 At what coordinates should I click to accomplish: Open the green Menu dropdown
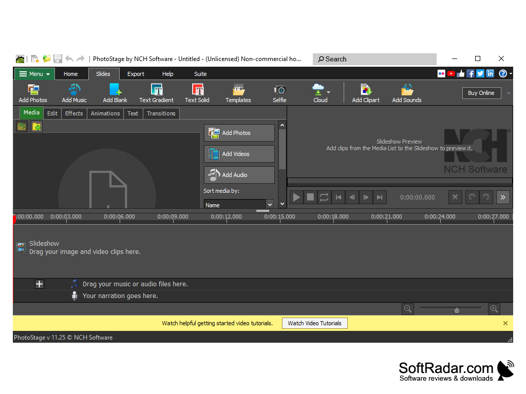click(34, 74)
